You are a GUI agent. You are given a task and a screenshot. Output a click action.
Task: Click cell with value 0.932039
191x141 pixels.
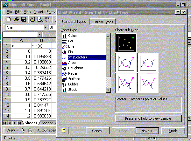41,116
